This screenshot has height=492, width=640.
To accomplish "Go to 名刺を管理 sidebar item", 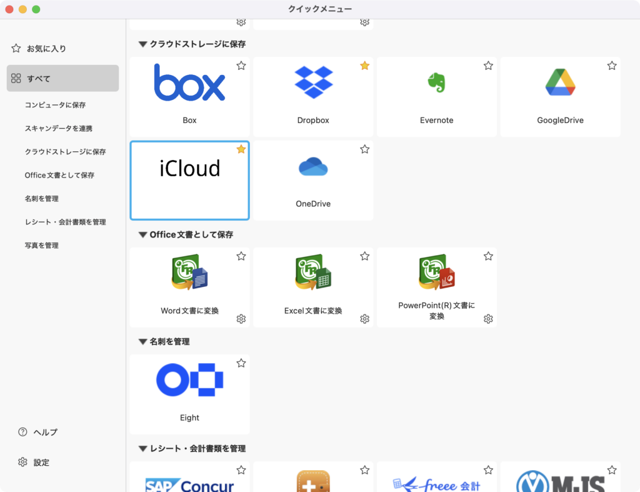I will 42,198.
